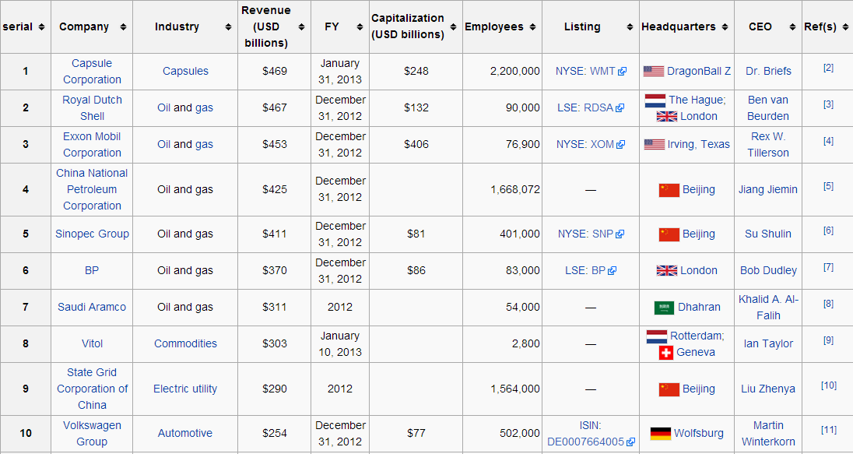Click the US flag beside DragonBall Z
This screenshot has width=853, height=454.
(654, 71)
